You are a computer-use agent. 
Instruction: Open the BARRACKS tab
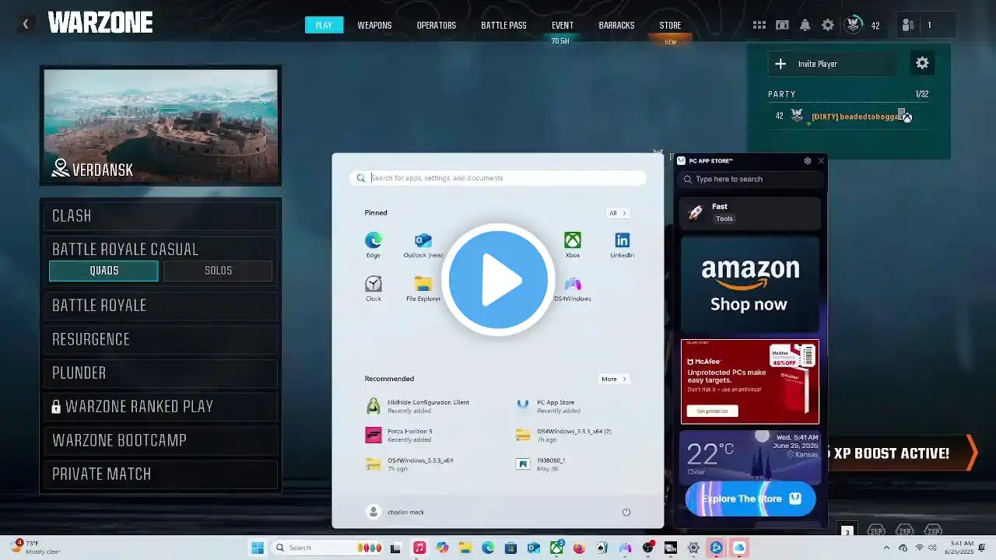click(x=616, y=25)
